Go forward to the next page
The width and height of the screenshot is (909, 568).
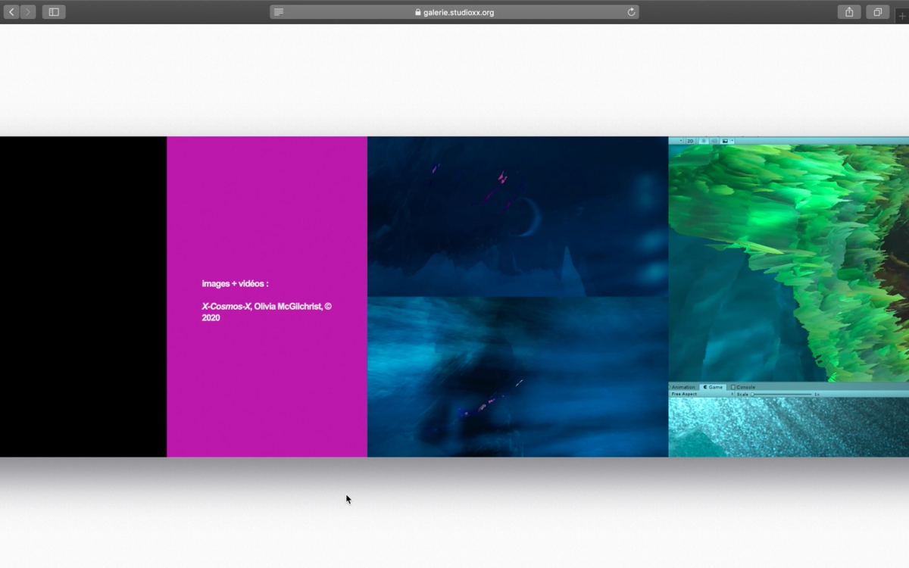point(28,12)
